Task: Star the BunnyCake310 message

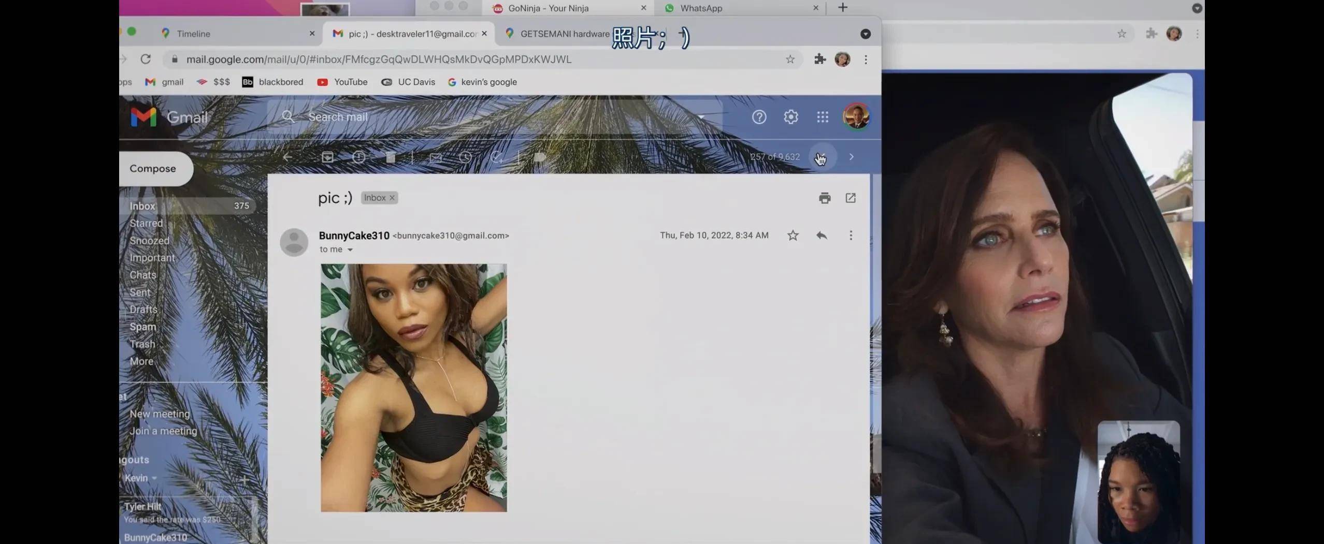Action: coord(793,236)
